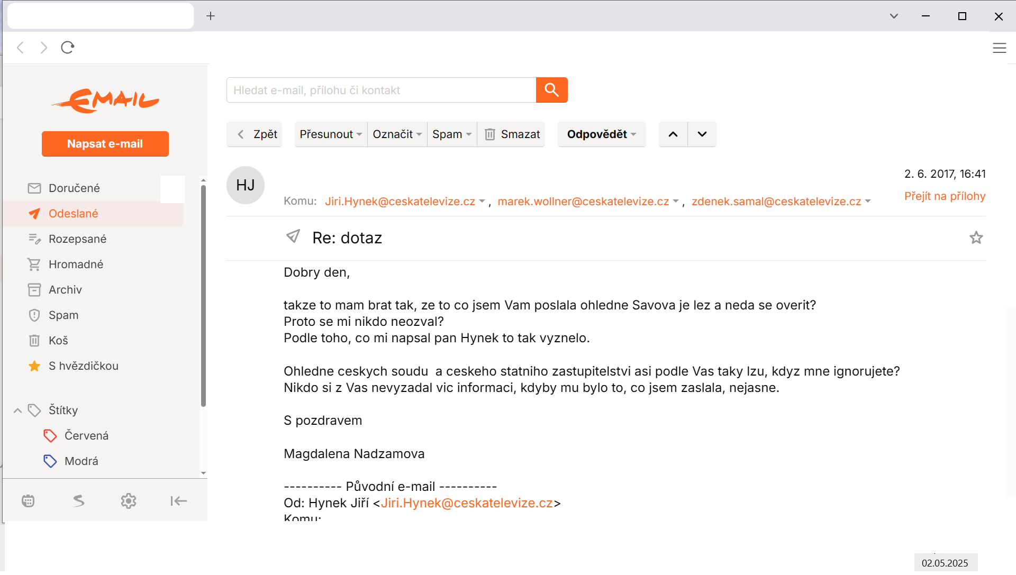Click the Červená red label tag icon

click(x=50, y=435)
